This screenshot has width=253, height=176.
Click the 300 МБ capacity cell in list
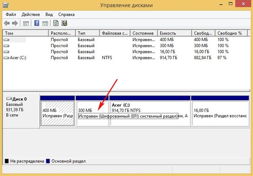167,46
